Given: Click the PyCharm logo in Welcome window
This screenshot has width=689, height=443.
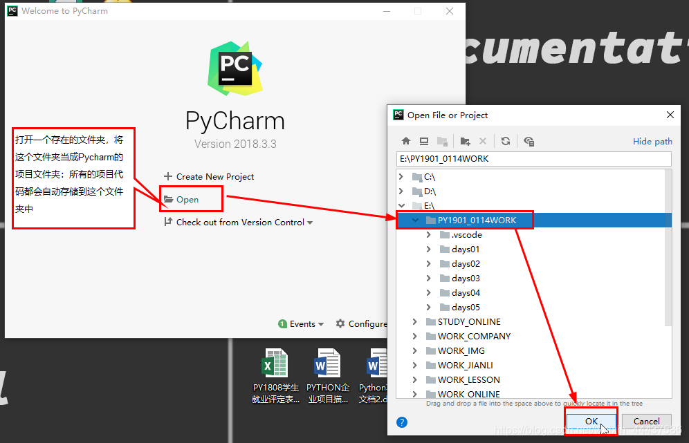Looking at the screenshot, I should (x=235, y=68).
